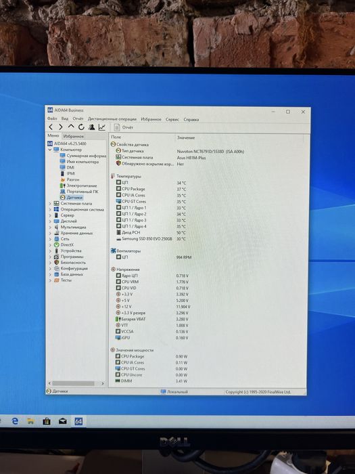Select Разгон tree item
Image resolution: width=355 pixels, height=474 pixels.
pyautogui.click(x=70, y=179)
